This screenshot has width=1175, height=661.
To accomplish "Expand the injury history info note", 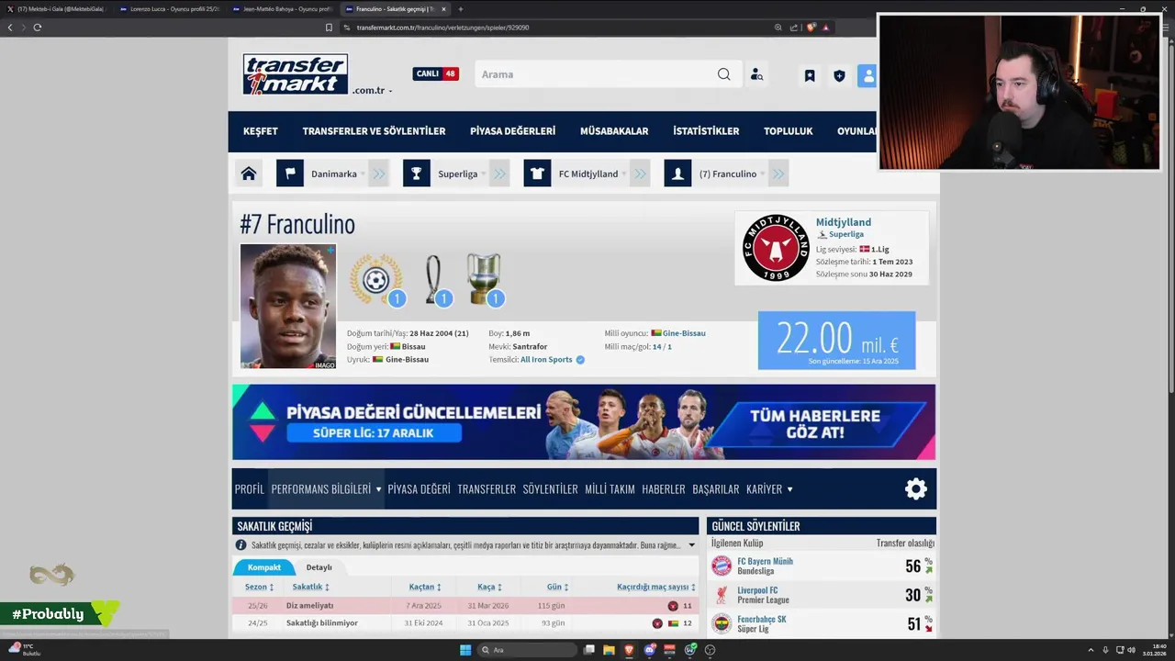I will click(x=692, y=545).
